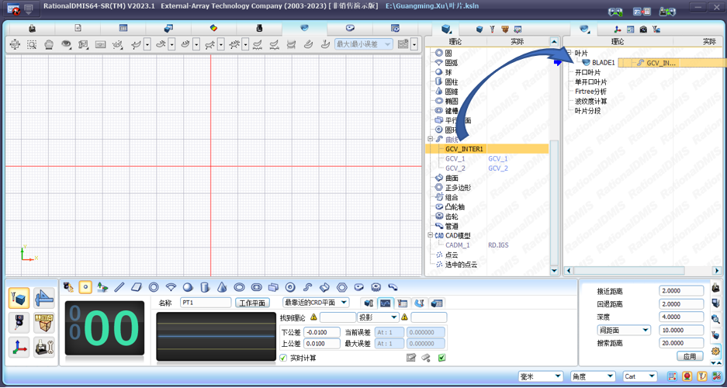Click the 名称 input field PT1
This screenshot has width=727, height=388.
click(x=205, y=303)
